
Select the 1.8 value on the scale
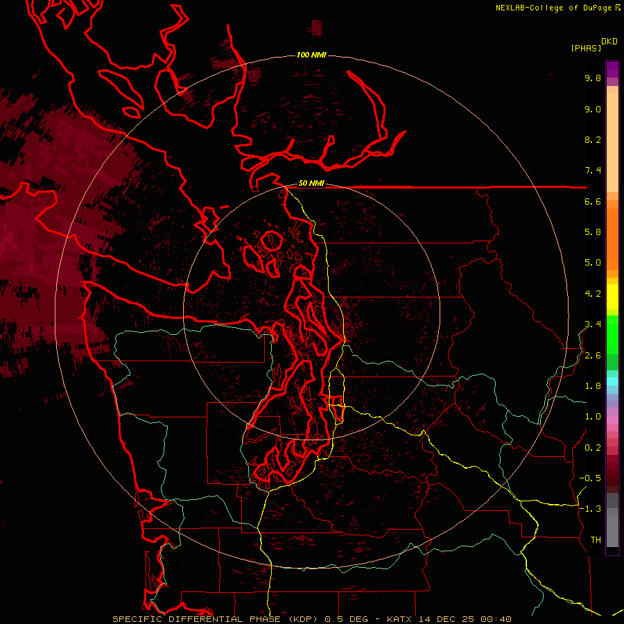(x=593, y=386)
